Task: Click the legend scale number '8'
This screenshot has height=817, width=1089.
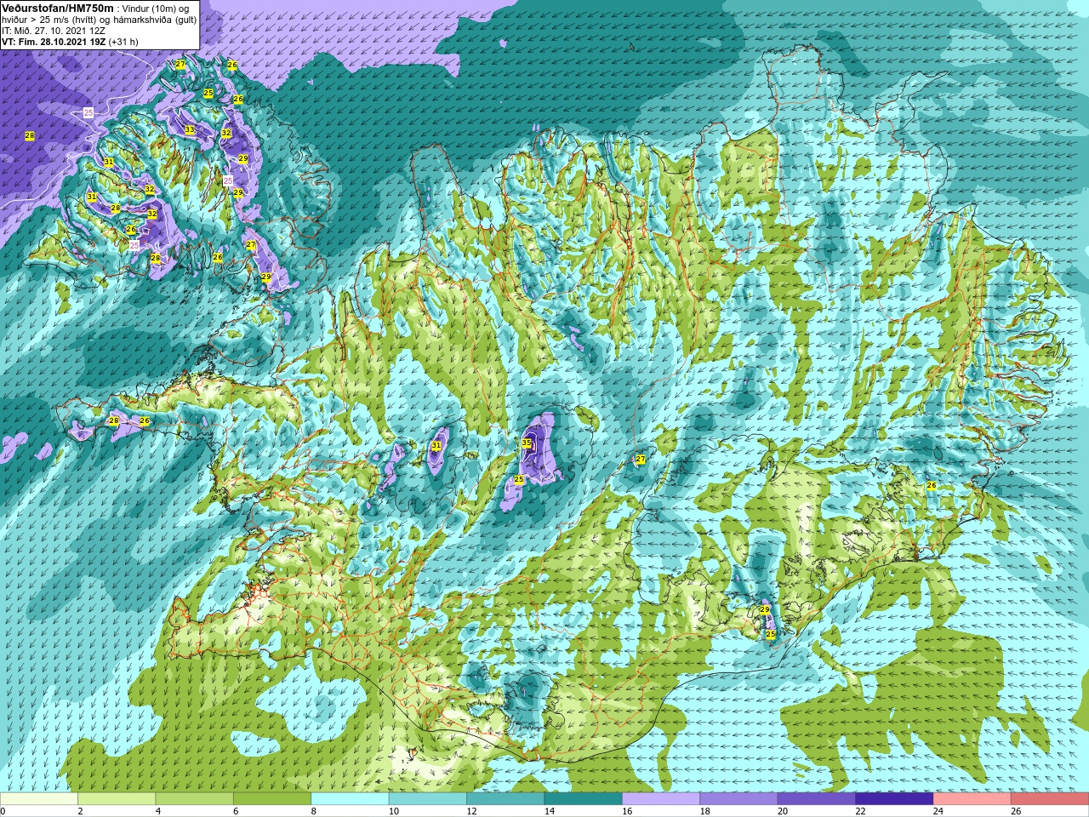Action: pos(313,812)
